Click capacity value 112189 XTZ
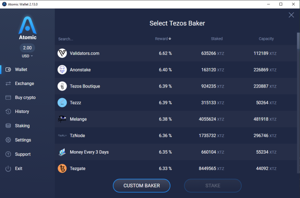 pyautogui.click(x=265, y=53)
